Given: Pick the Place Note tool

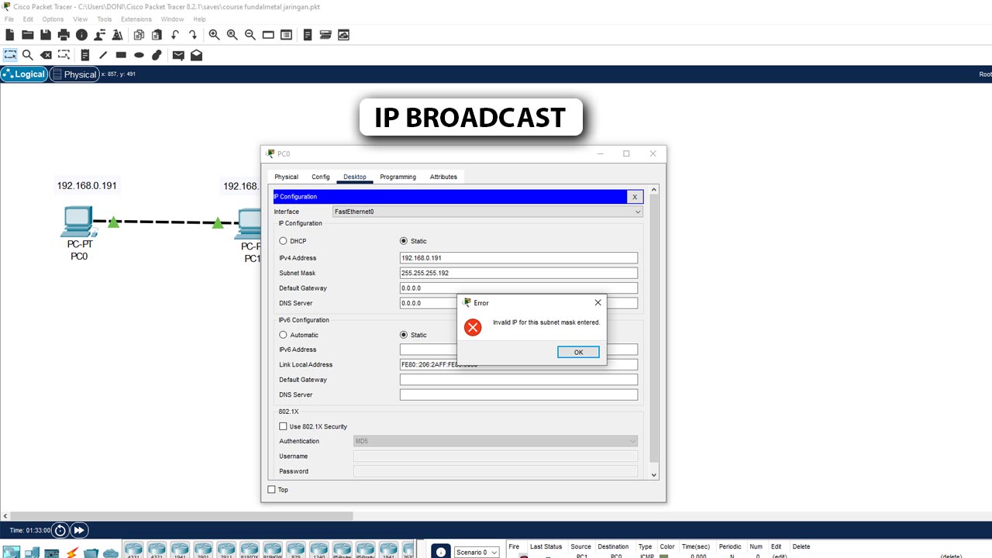Looking at the screenshot, I should click(85, 55).
